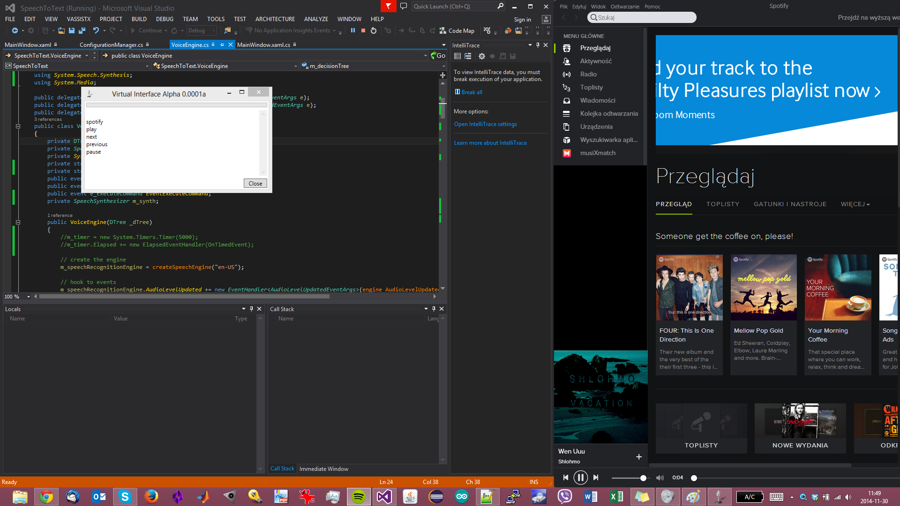Screen dimensions: 900x506
Task: Collapse the VoiceEngine class outline
Action: tap(18, 126)
